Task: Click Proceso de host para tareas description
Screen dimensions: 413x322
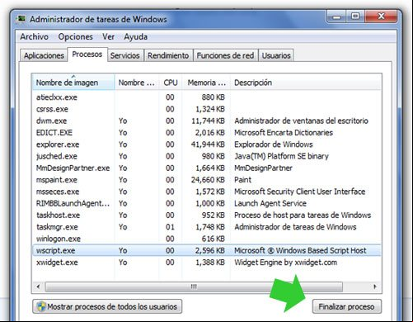Action: pos(303,215)
